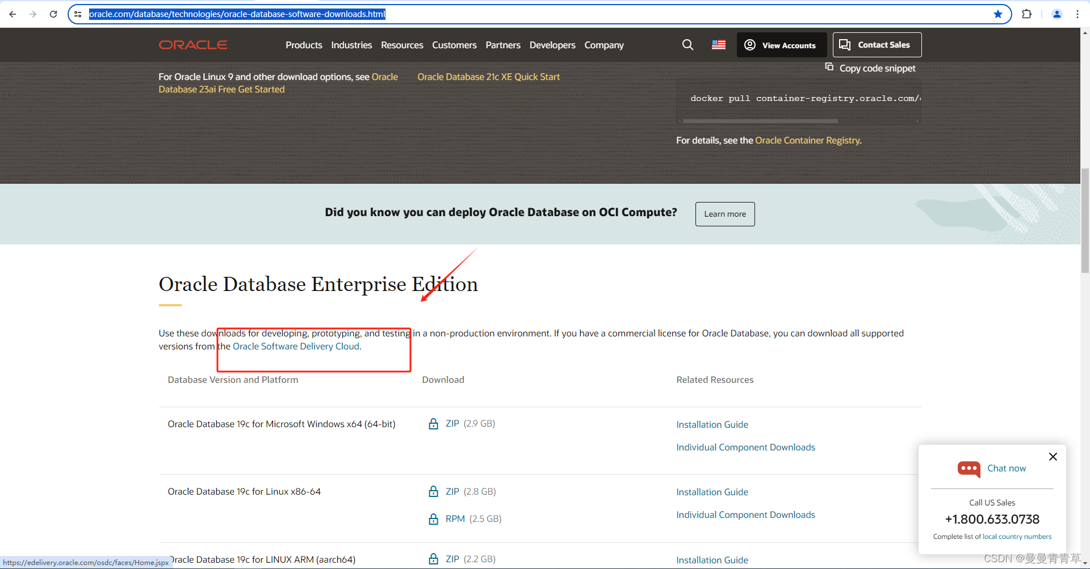1090x569 pixels.
Task: Open the Oracle Software Delivery Cloud link
Action: pyautogui.click(x=296, y=346)
